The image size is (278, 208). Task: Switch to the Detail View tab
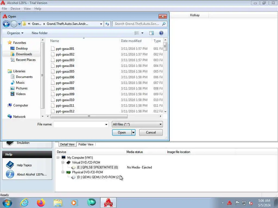pos(67,144)
